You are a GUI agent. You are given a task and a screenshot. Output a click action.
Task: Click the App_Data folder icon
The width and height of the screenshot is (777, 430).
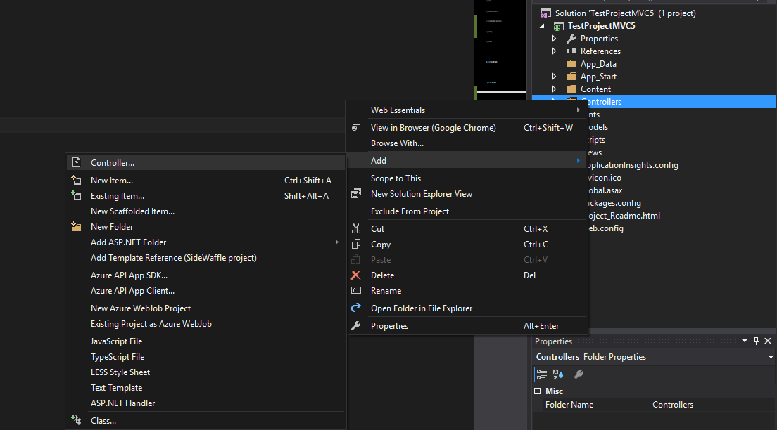(x=572, y=64)
